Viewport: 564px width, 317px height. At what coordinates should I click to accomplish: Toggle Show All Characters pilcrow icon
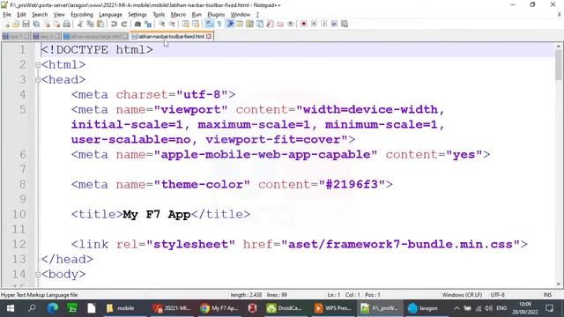coord(219,24)
